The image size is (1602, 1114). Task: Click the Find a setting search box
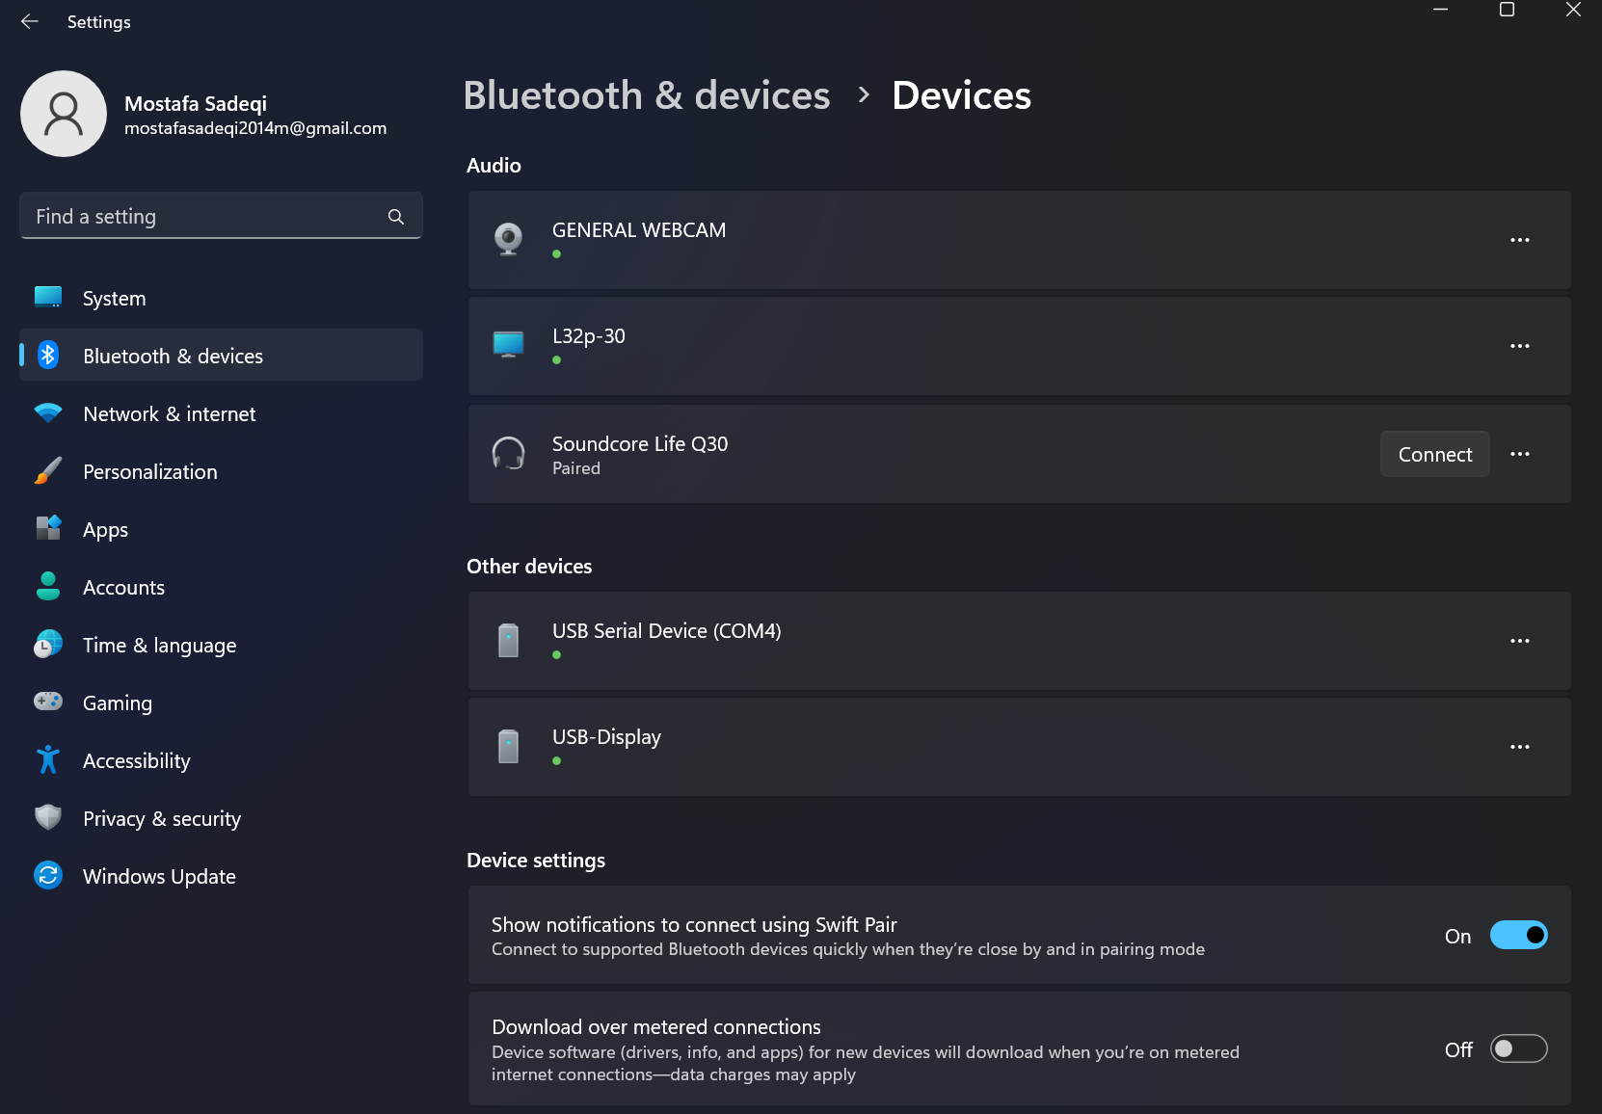tap(221, 216)
